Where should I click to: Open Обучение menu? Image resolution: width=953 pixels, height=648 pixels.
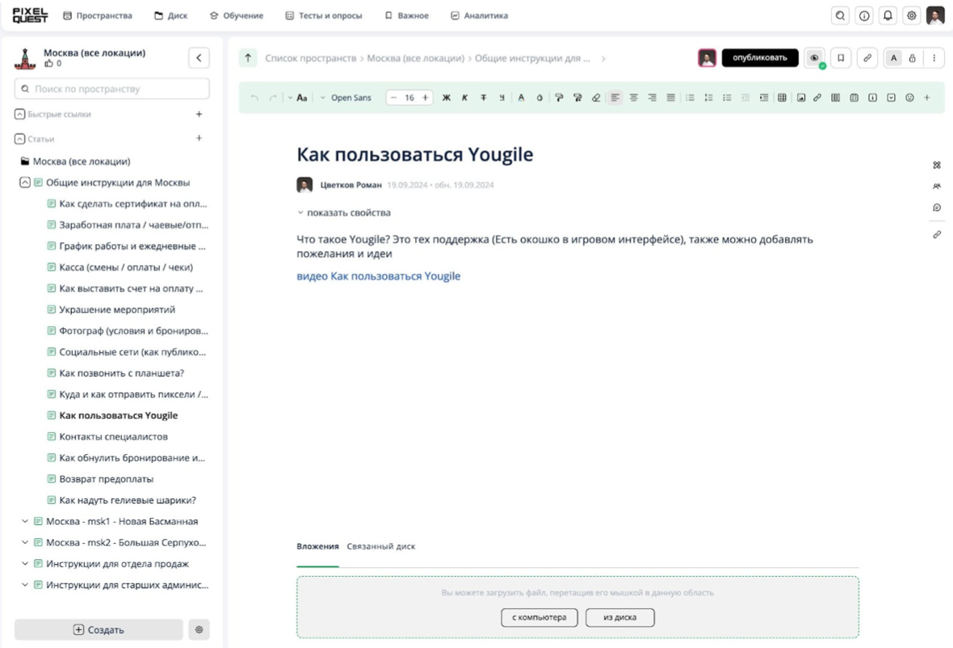[x=237, y=16]
